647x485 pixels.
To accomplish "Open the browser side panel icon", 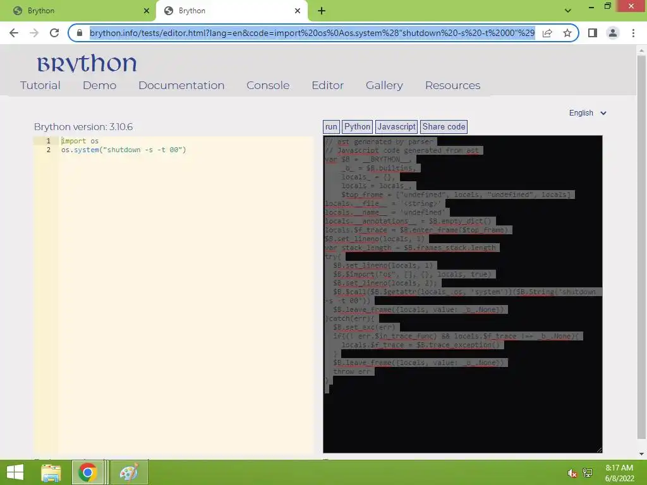I will point(593,33).
